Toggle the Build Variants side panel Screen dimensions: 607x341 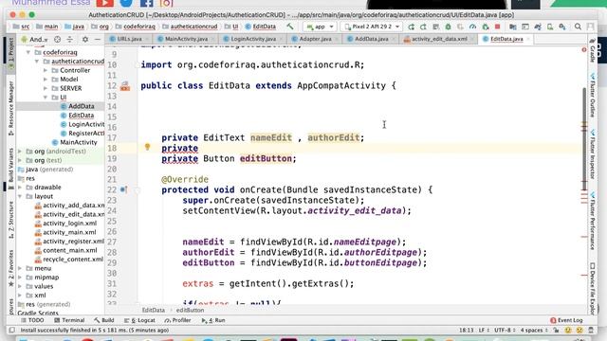point(10,168)
